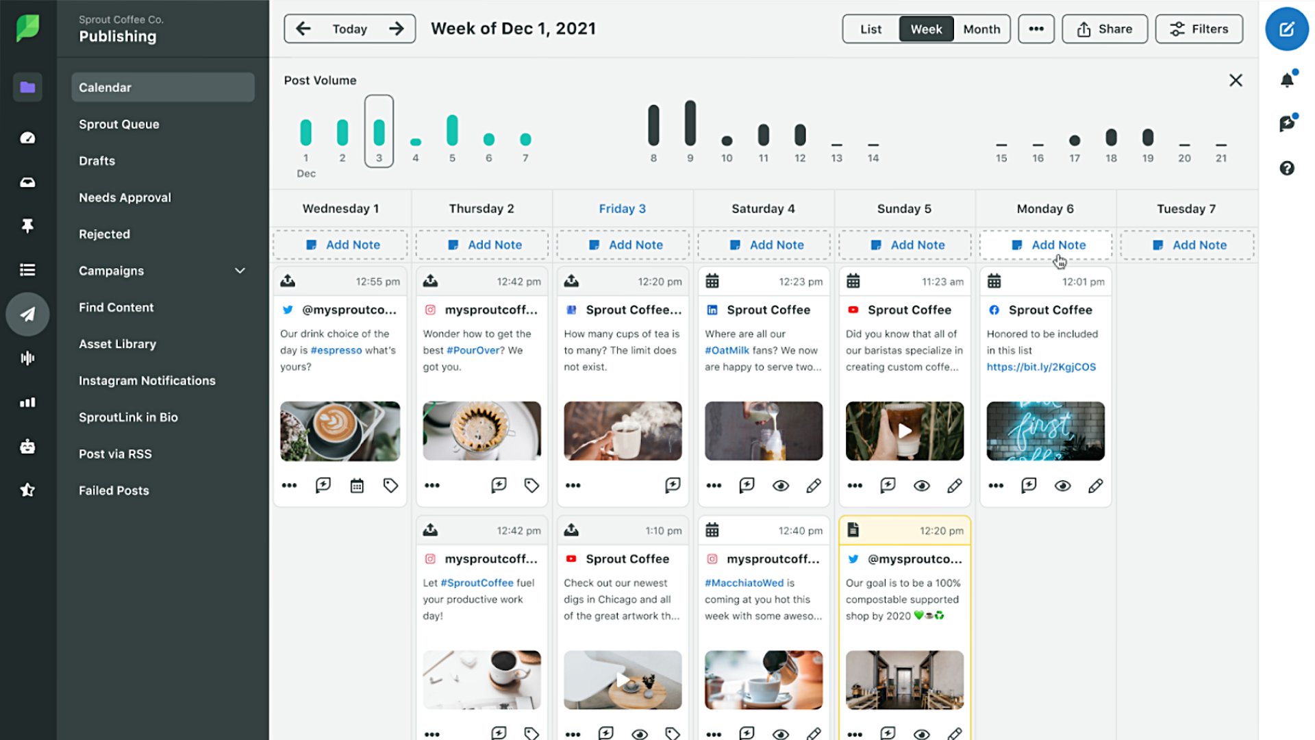1315x740 pixels.
Task: Go to next week with right arrow
Action: 396,29
